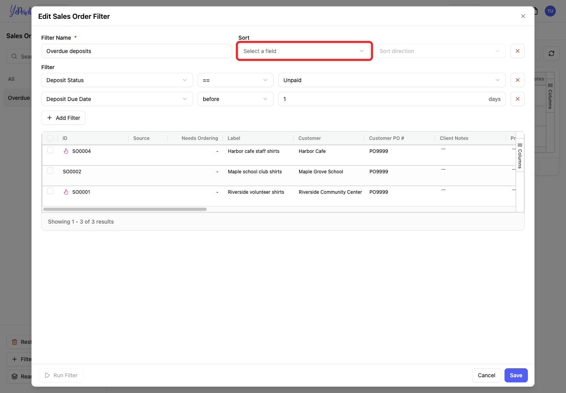Click the YoPrint logo
Viewport: 566px width, 393px height.
[x=20, y=11]
